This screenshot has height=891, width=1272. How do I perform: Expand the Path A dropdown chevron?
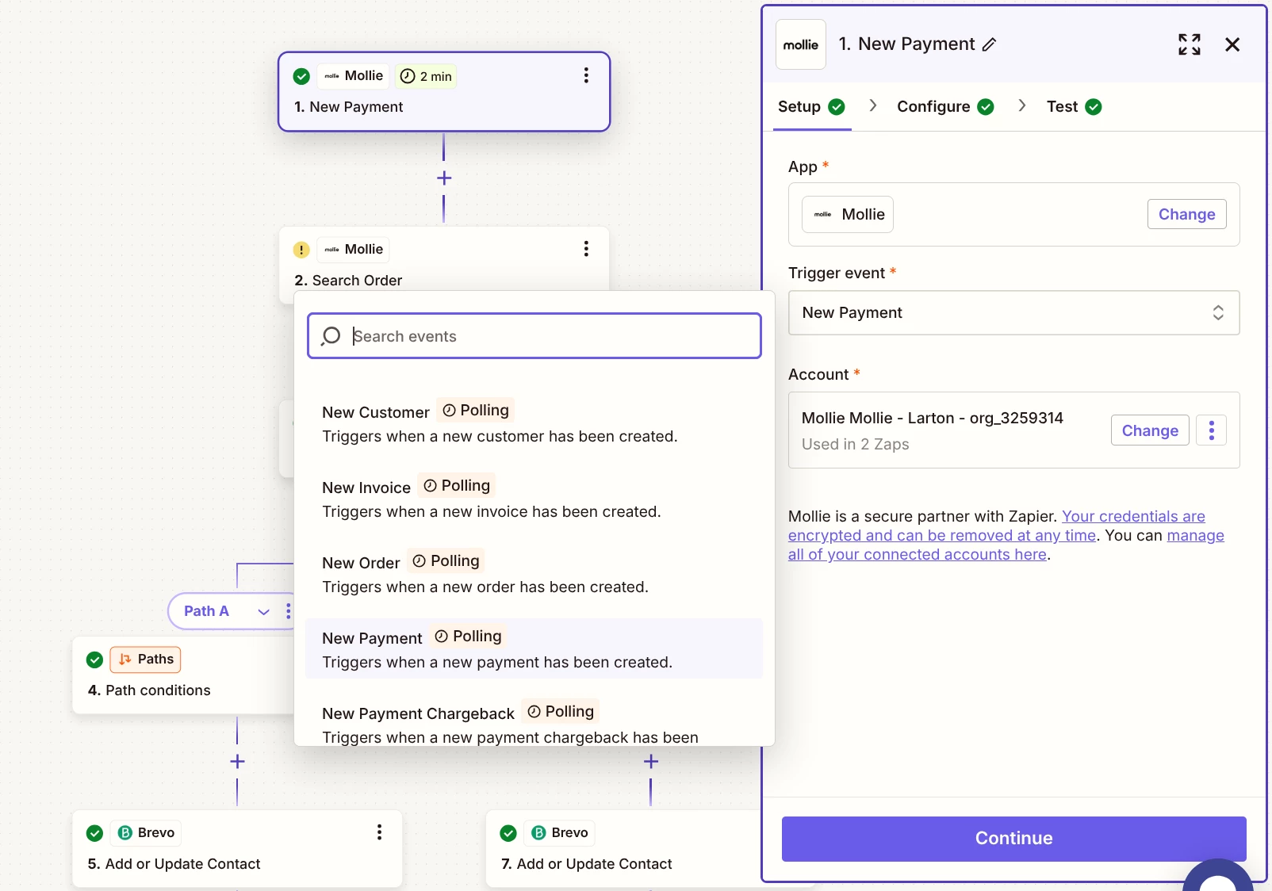point(264,611)
